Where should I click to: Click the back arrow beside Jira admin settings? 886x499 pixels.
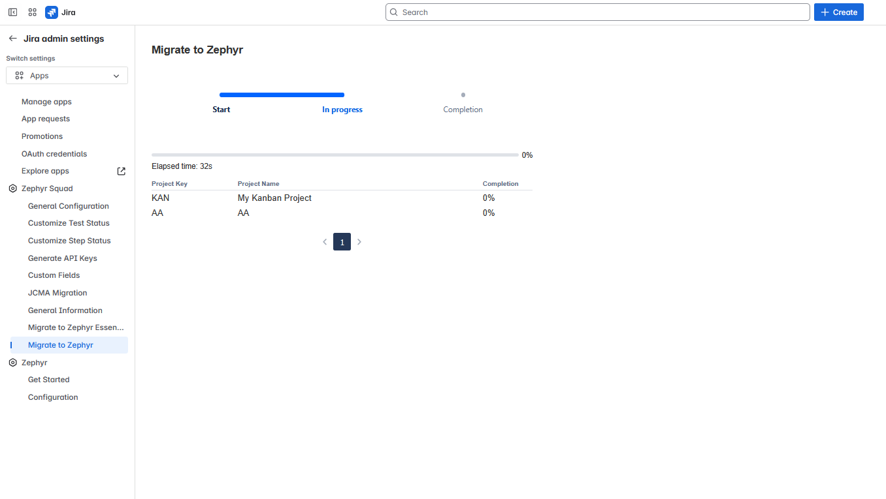tap(12, 38)
